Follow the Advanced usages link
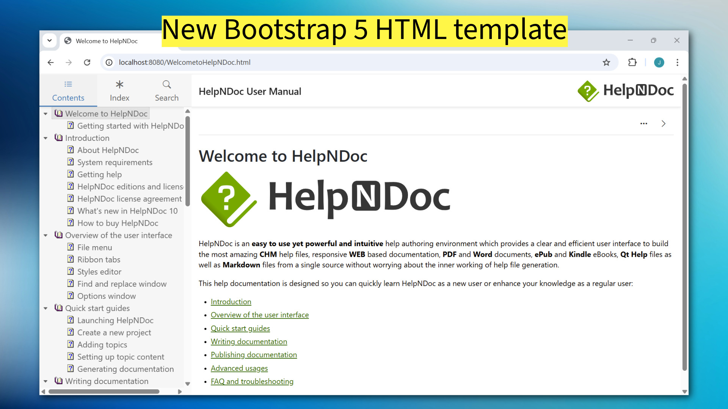The image size is (728, 409). (239, 368)
